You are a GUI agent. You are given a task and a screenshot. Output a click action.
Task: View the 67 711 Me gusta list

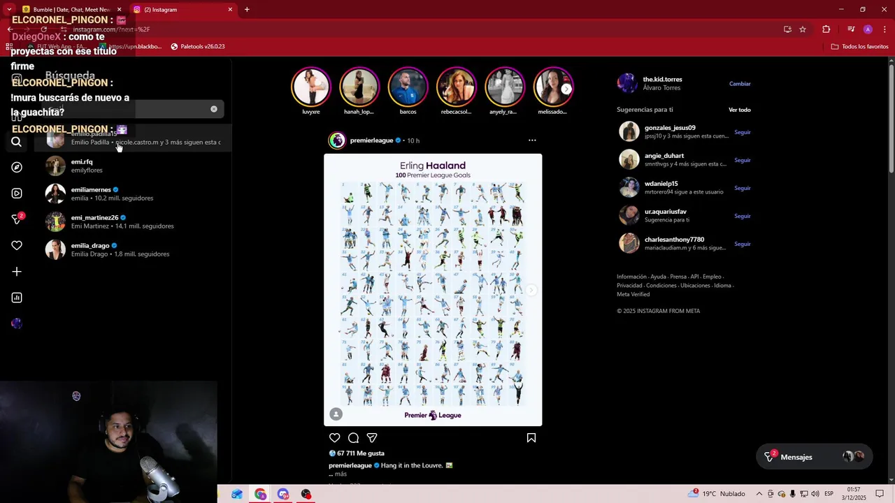(360, 453)
